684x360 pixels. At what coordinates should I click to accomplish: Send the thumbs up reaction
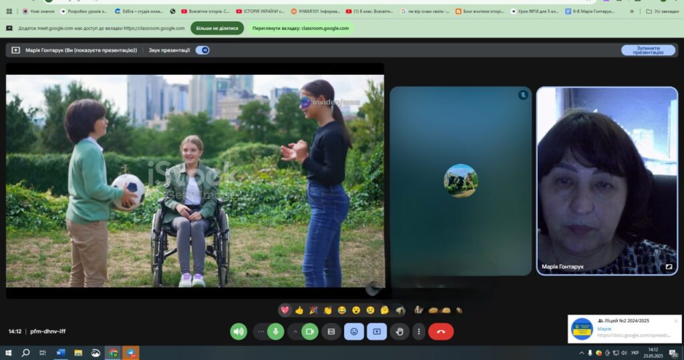(x=299, y=311)
